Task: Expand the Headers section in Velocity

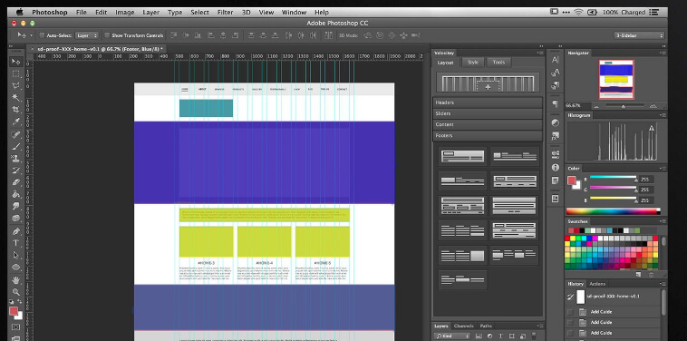Action: click(488, 102)
